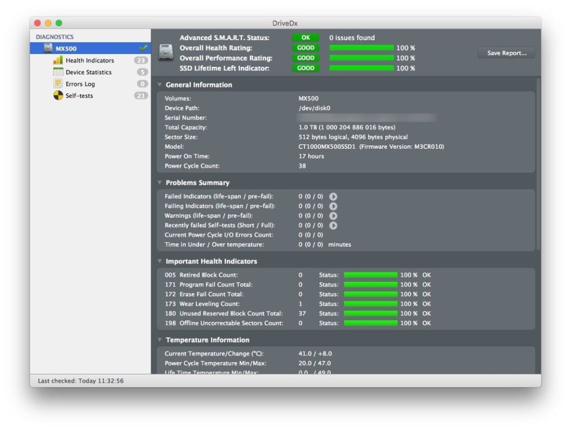This screenshot has width=571, height=430.
Task: Click the OK badge for S.M.A.R.T. Status
Action: pos(306,37)
